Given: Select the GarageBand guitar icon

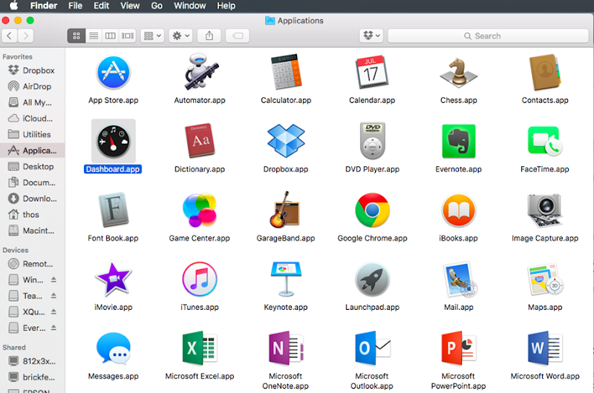Looking at the screenshot, I should click(285, 210).
